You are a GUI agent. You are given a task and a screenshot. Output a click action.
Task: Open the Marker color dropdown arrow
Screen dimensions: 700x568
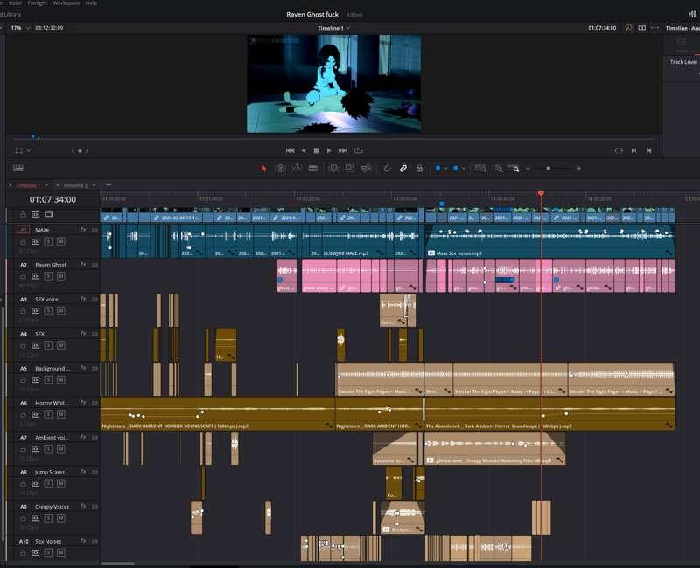tap(464, 169)
